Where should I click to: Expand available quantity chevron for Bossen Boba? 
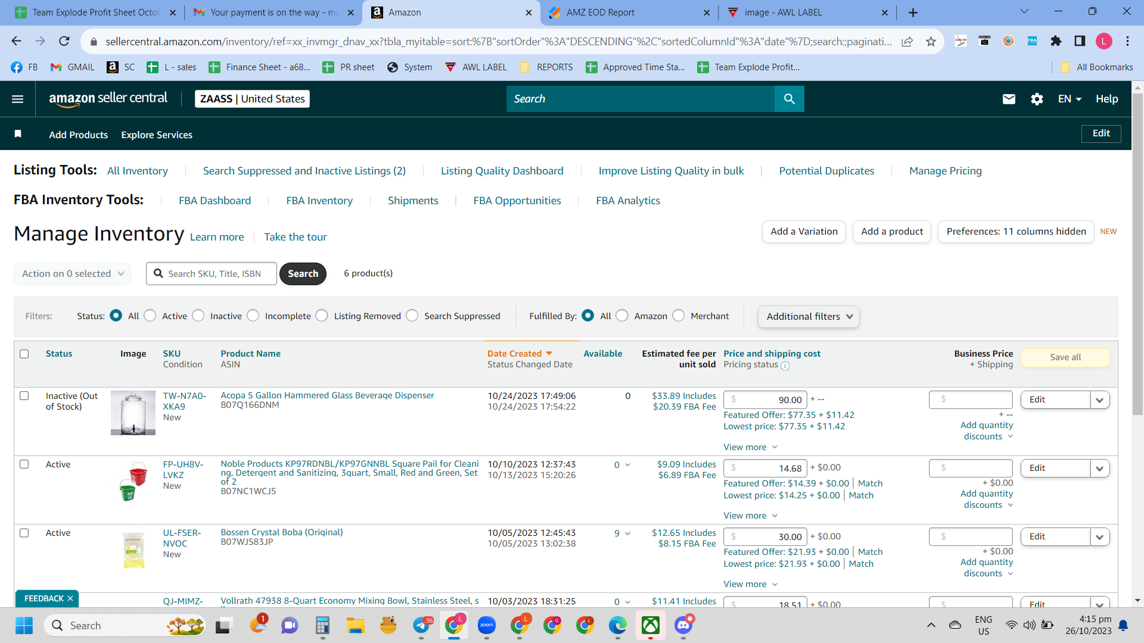tap(627, 533)
